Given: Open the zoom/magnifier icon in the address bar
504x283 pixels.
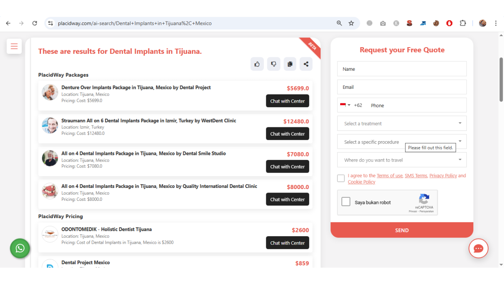Looking at the screenshot, I should click(x=339, y=23).
